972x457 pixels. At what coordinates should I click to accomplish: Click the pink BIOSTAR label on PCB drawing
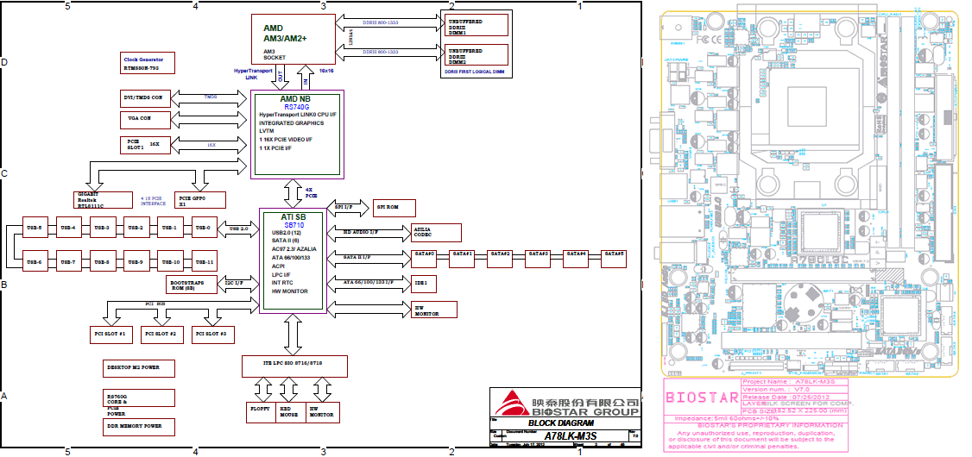tap(701, 397)
